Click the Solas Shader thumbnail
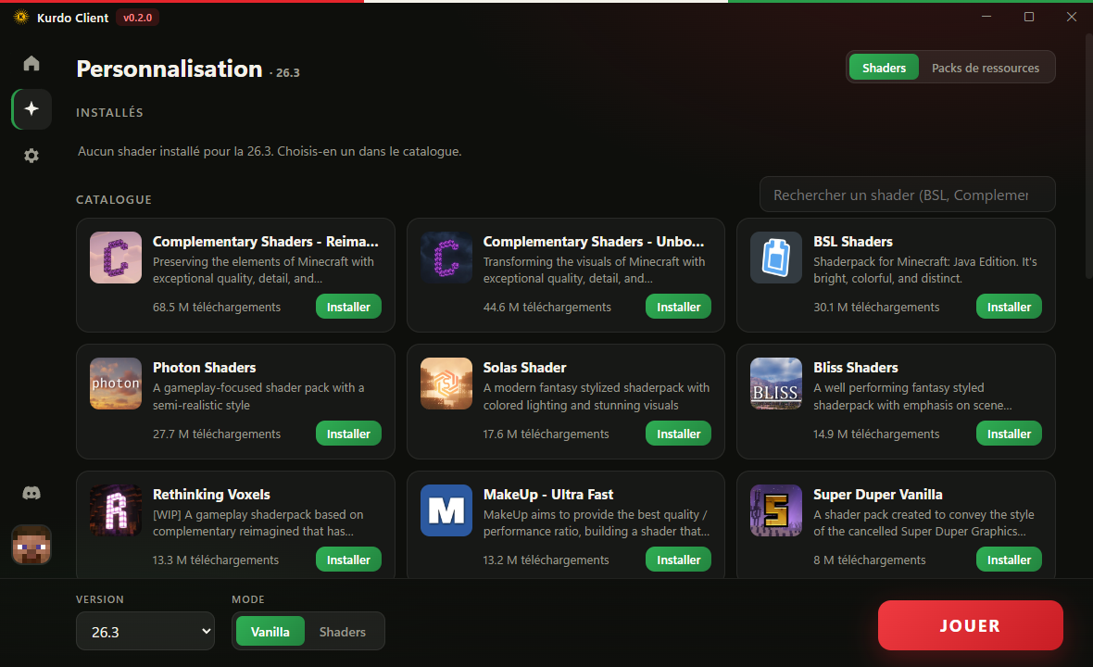1093x667 pixels. click(x=446, y=384)
